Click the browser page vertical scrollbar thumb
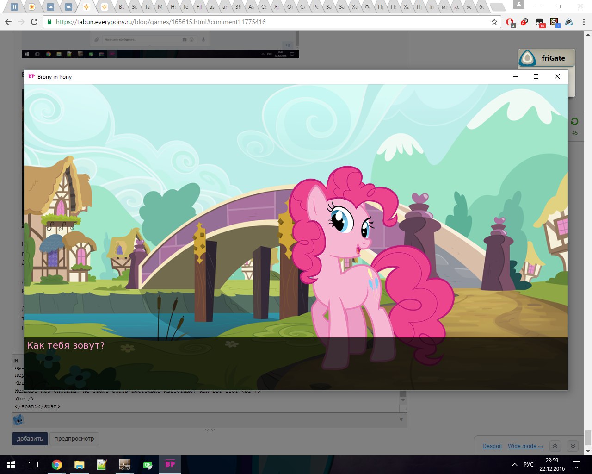 coord(588,437)
